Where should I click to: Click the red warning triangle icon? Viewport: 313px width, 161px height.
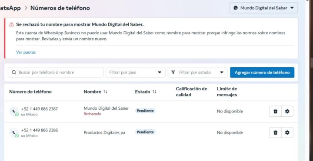click(11, 24)
